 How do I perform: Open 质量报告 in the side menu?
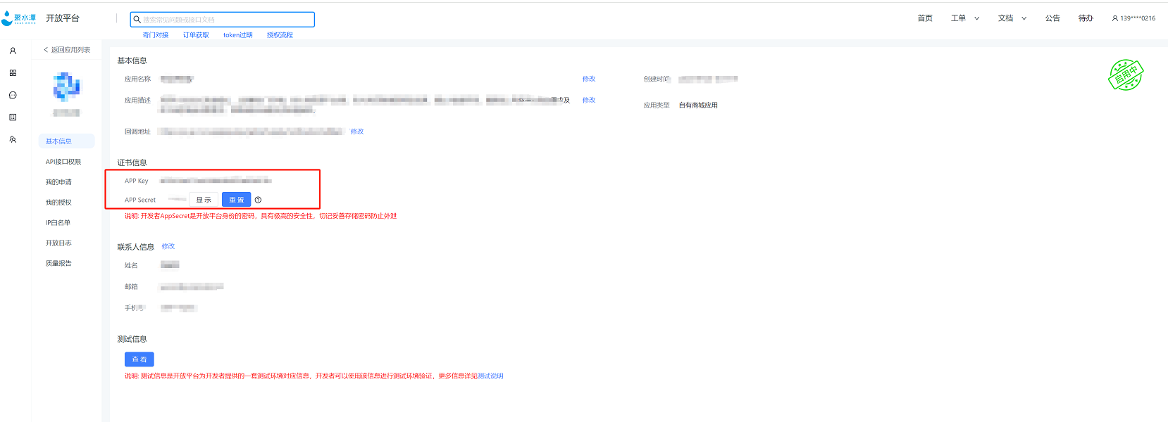tap(58, 264)
